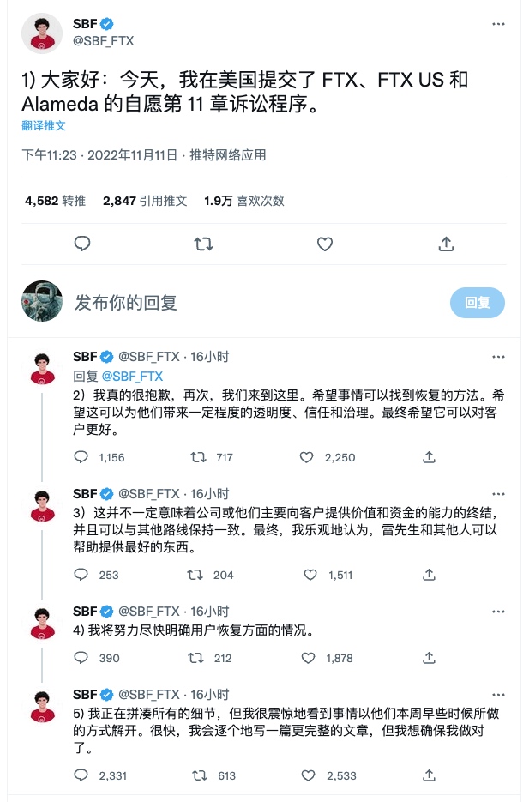Viewport: 529px width, 802px height.
Task: Click the retweet icon under main tweet
Action: pos(203,244)
